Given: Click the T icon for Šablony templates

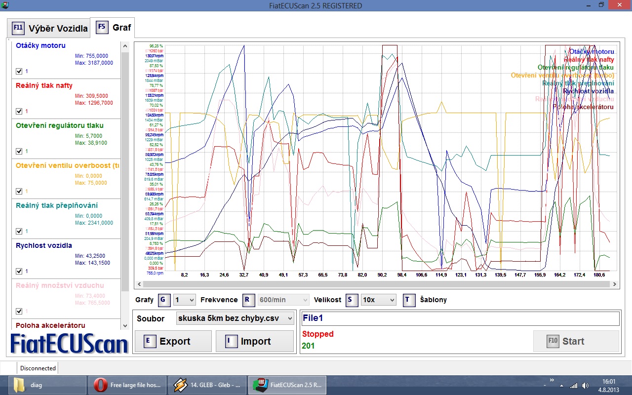Looking at the screenshot, I should [409, 300].
